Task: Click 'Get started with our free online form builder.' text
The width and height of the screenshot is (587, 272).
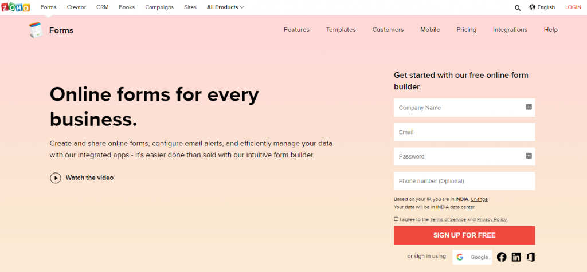Action: (x=461, y=81)
